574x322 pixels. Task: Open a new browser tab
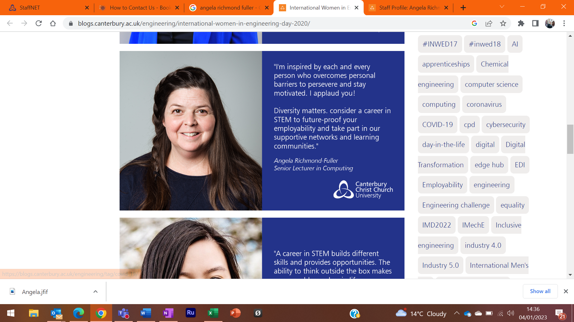(x=463, y=8)
